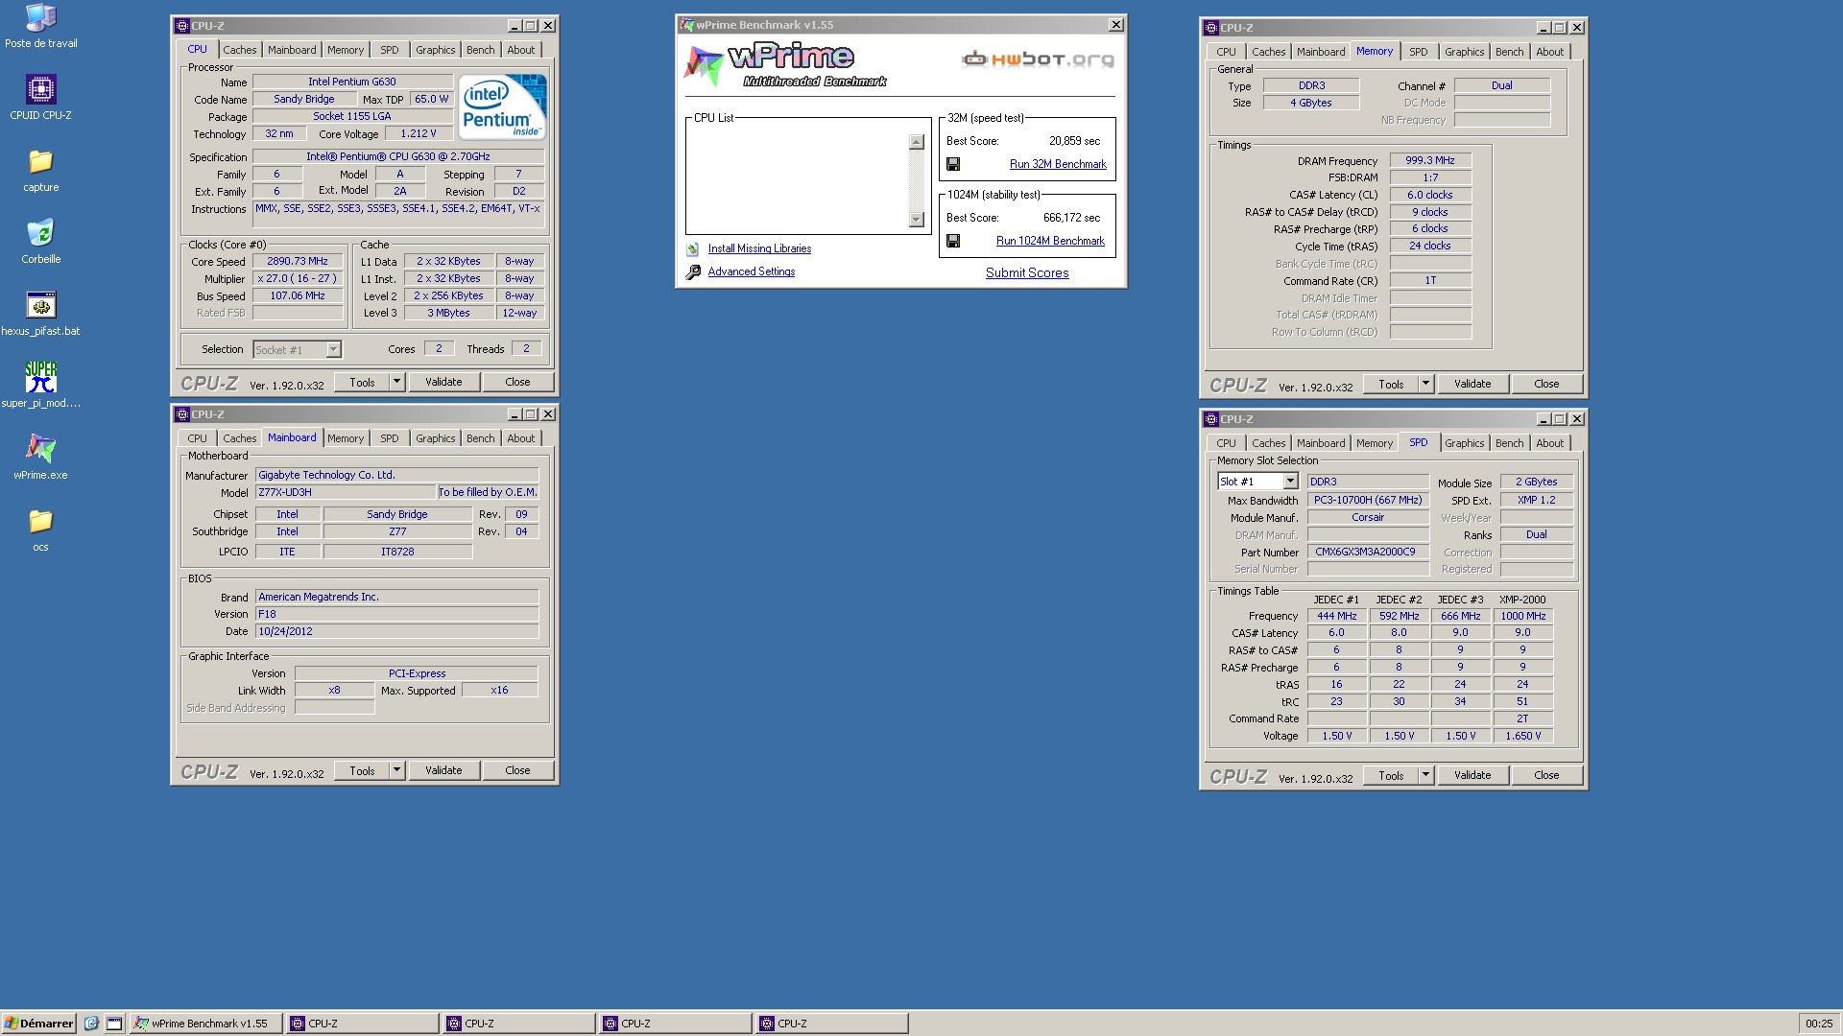Expand Tools arrow in Mainboard window
Screen dimensions: 1843x1036
coord(396,770)
